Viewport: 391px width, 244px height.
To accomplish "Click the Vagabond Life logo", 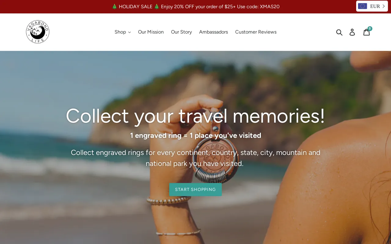I will tap(38, 32).
